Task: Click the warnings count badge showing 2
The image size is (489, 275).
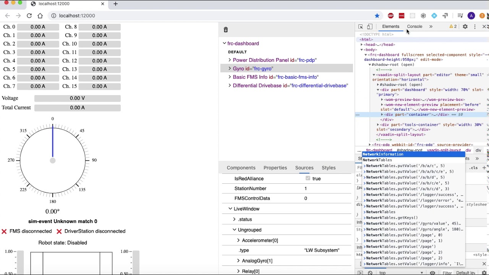Action: (453, 27)
